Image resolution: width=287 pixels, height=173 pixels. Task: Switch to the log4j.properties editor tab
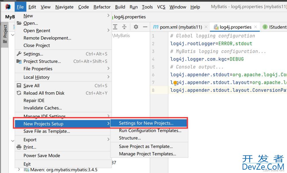(235, 27)
